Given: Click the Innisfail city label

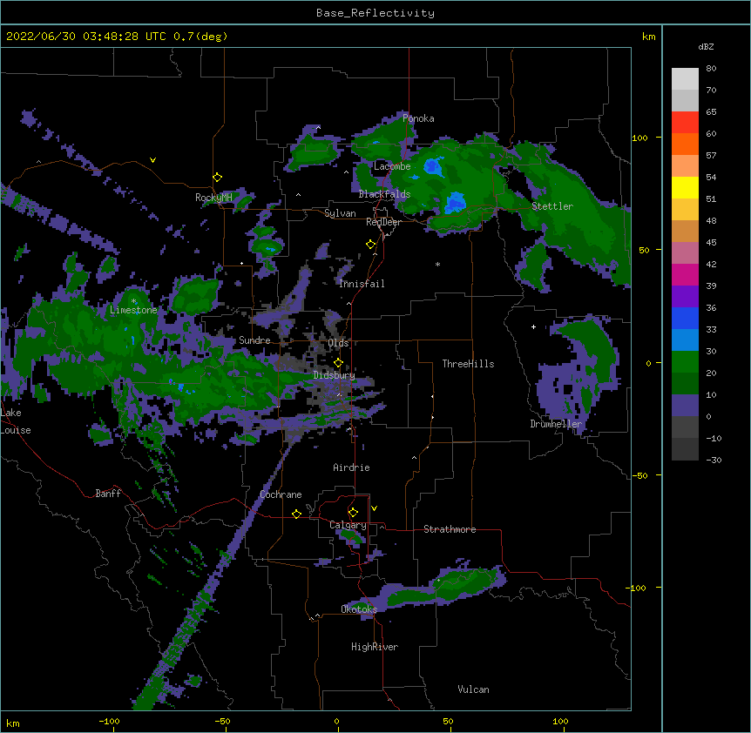Looking at the screenshot, I should (362, 284).
